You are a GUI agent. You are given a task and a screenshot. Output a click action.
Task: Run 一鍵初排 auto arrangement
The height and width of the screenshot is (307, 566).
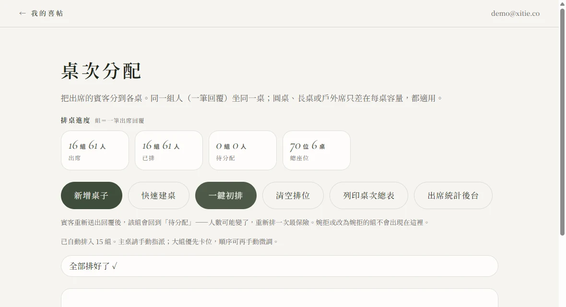(225, 195)
